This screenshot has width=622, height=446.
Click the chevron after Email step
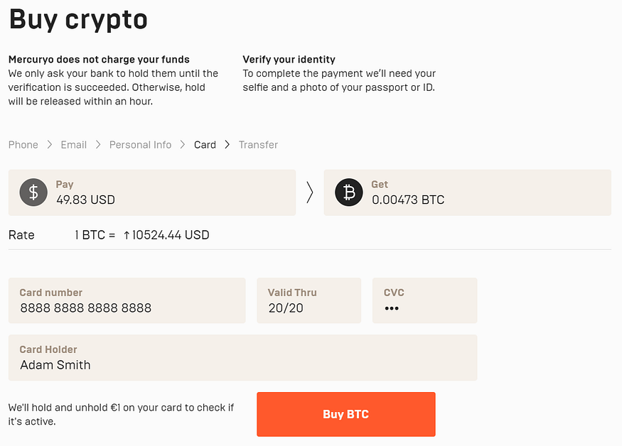point(98,145)
